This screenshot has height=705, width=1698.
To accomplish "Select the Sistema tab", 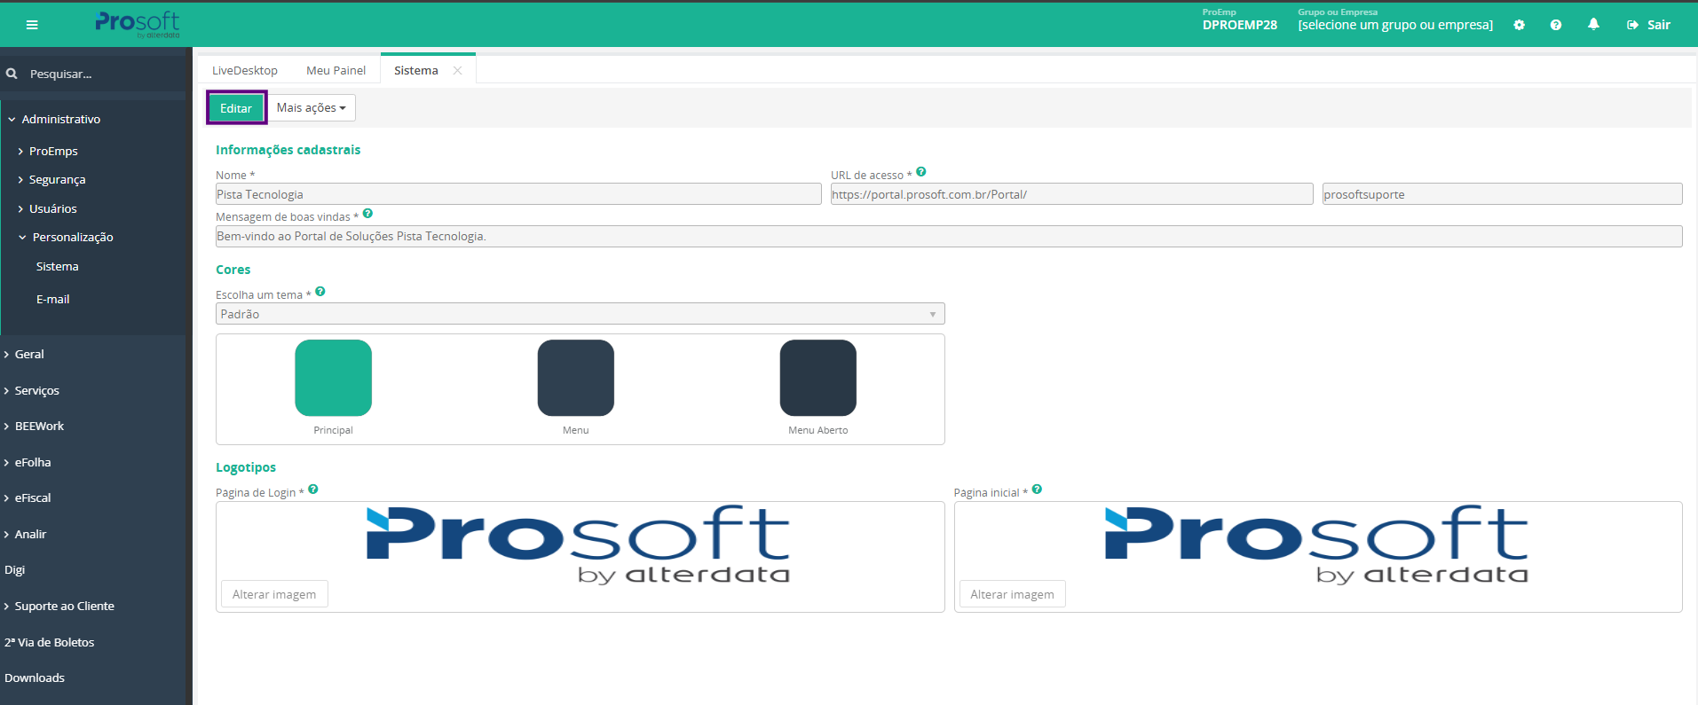I will coord(416,71).
